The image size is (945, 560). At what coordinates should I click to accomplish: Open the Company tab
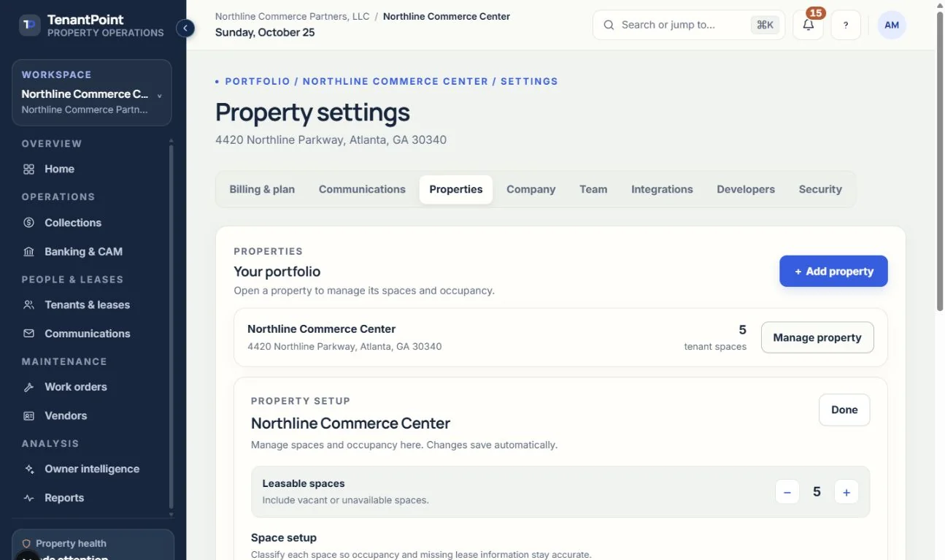click(x=531, y=189)
